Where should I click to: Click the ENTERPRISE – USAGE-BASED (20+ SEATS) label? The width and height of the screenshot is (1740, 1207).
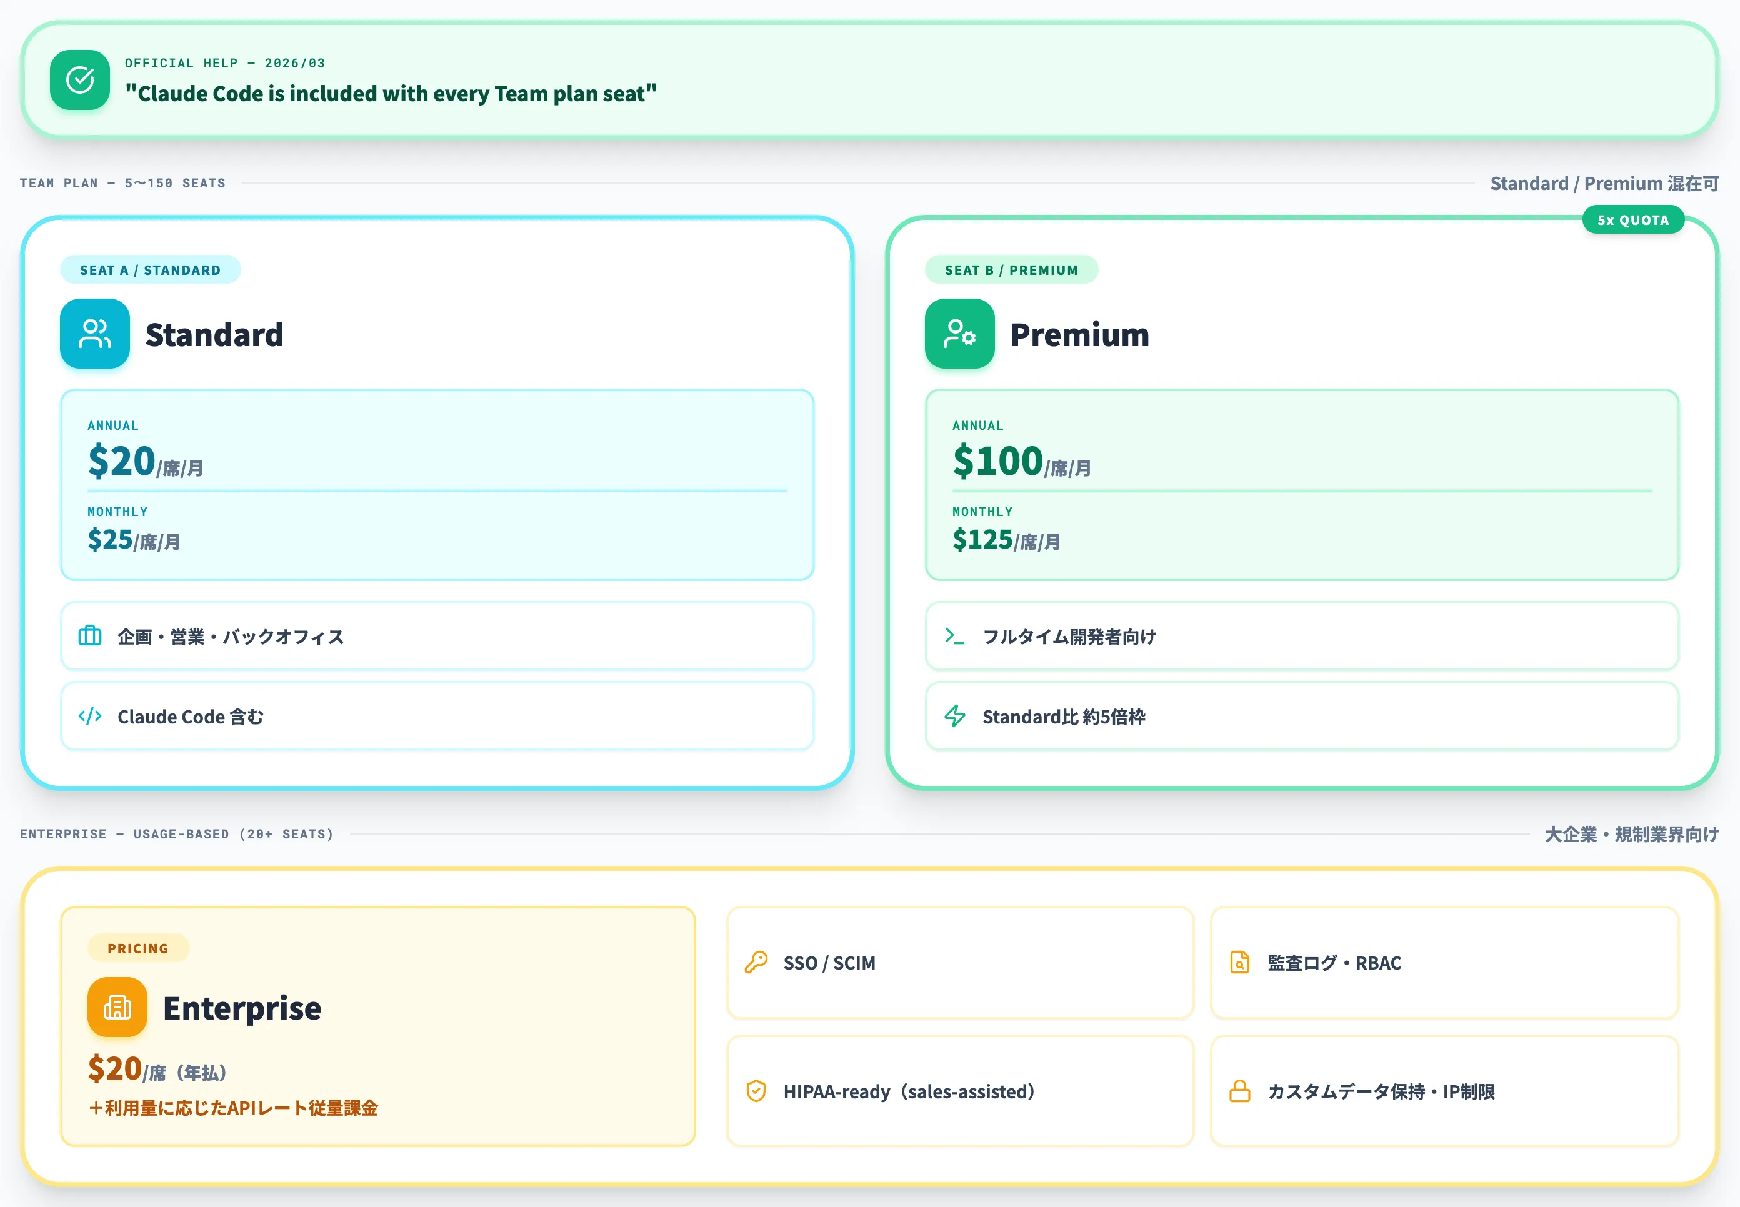pyautogui.click(x=176, y=834)
